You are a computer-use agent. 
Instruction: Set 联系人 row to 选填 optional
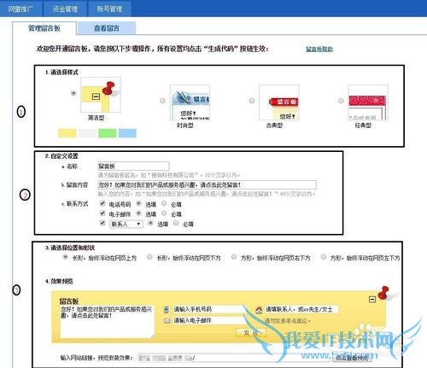(150, 223)
